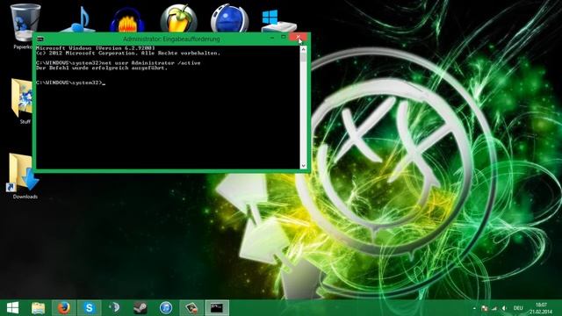This screenshot has height=316, width=562.
Task: Maximize the Eingabeaufforderung window
Action: click(283, 37)
